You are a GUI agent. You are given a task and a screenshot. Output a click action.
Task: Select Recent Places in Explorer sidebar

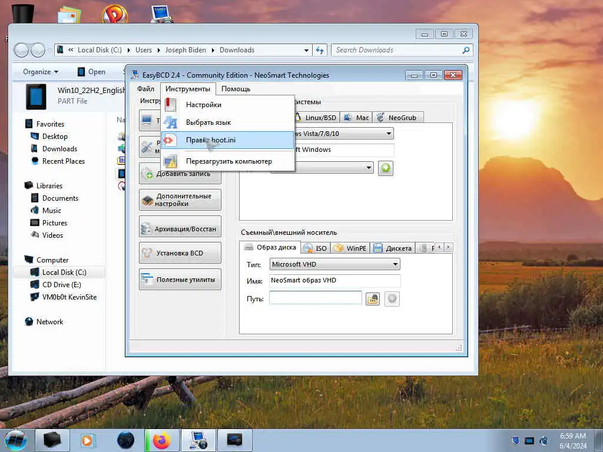tap(64, 161)
